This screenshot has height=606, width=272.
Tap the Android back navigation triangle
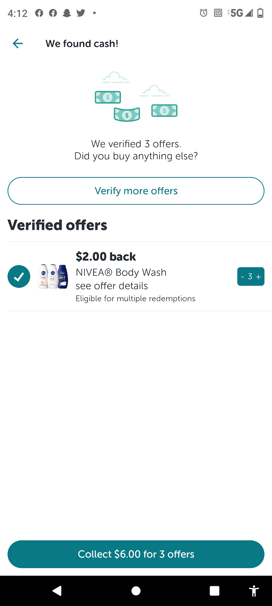[x=57, y=591]
